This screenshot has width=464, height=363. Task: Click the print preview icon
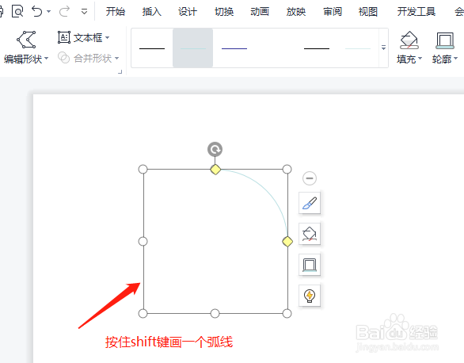(x=17, y=12)
